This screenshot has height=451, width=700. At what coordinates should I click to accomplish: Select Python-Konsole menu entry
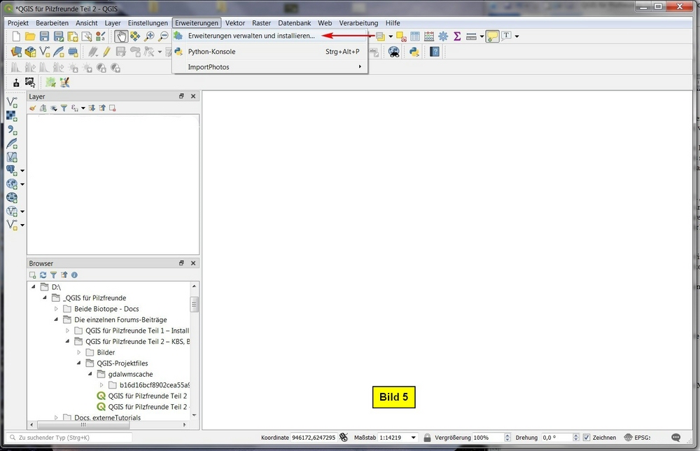click(211, 52)
